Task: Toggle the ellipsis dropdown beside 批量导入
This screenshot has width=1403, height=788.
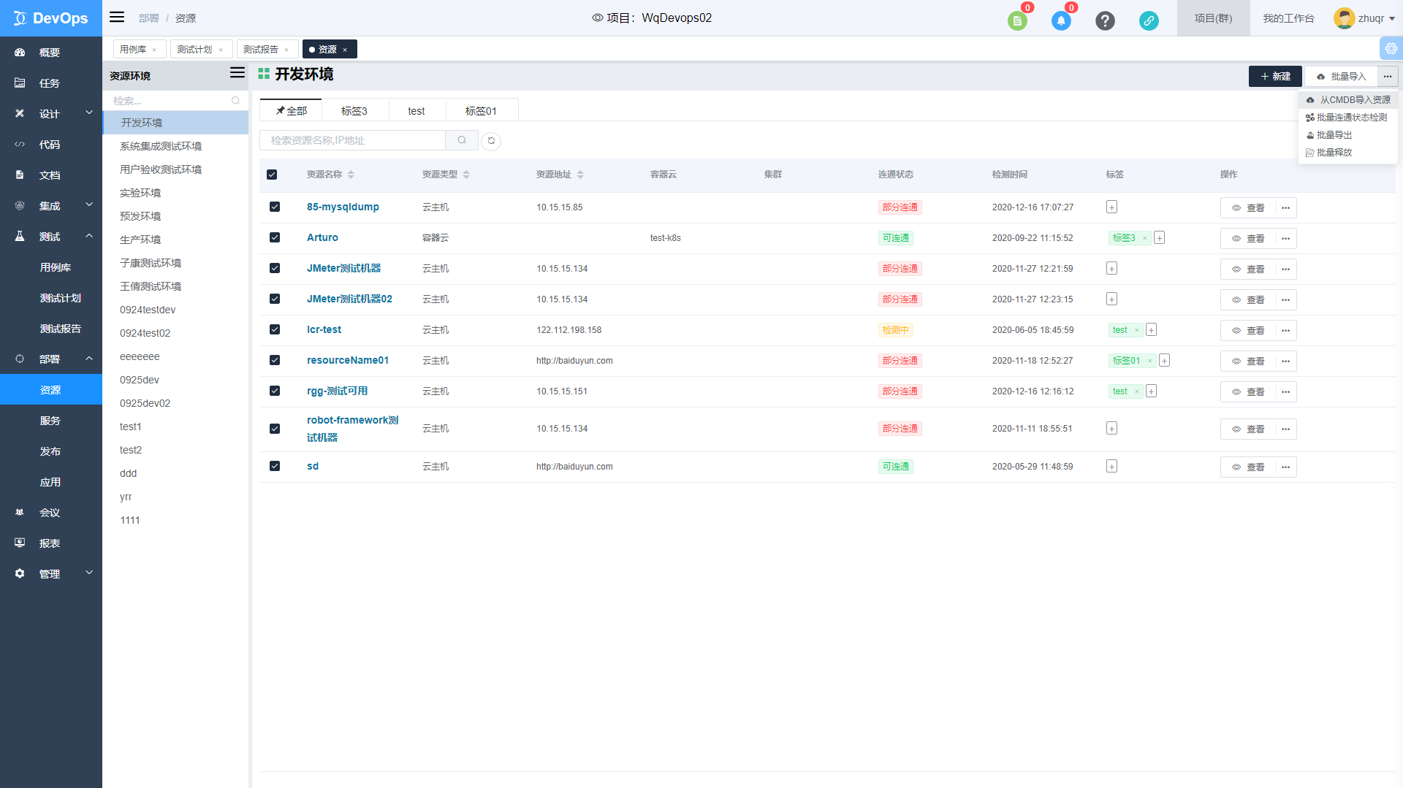Action: 1388,76
